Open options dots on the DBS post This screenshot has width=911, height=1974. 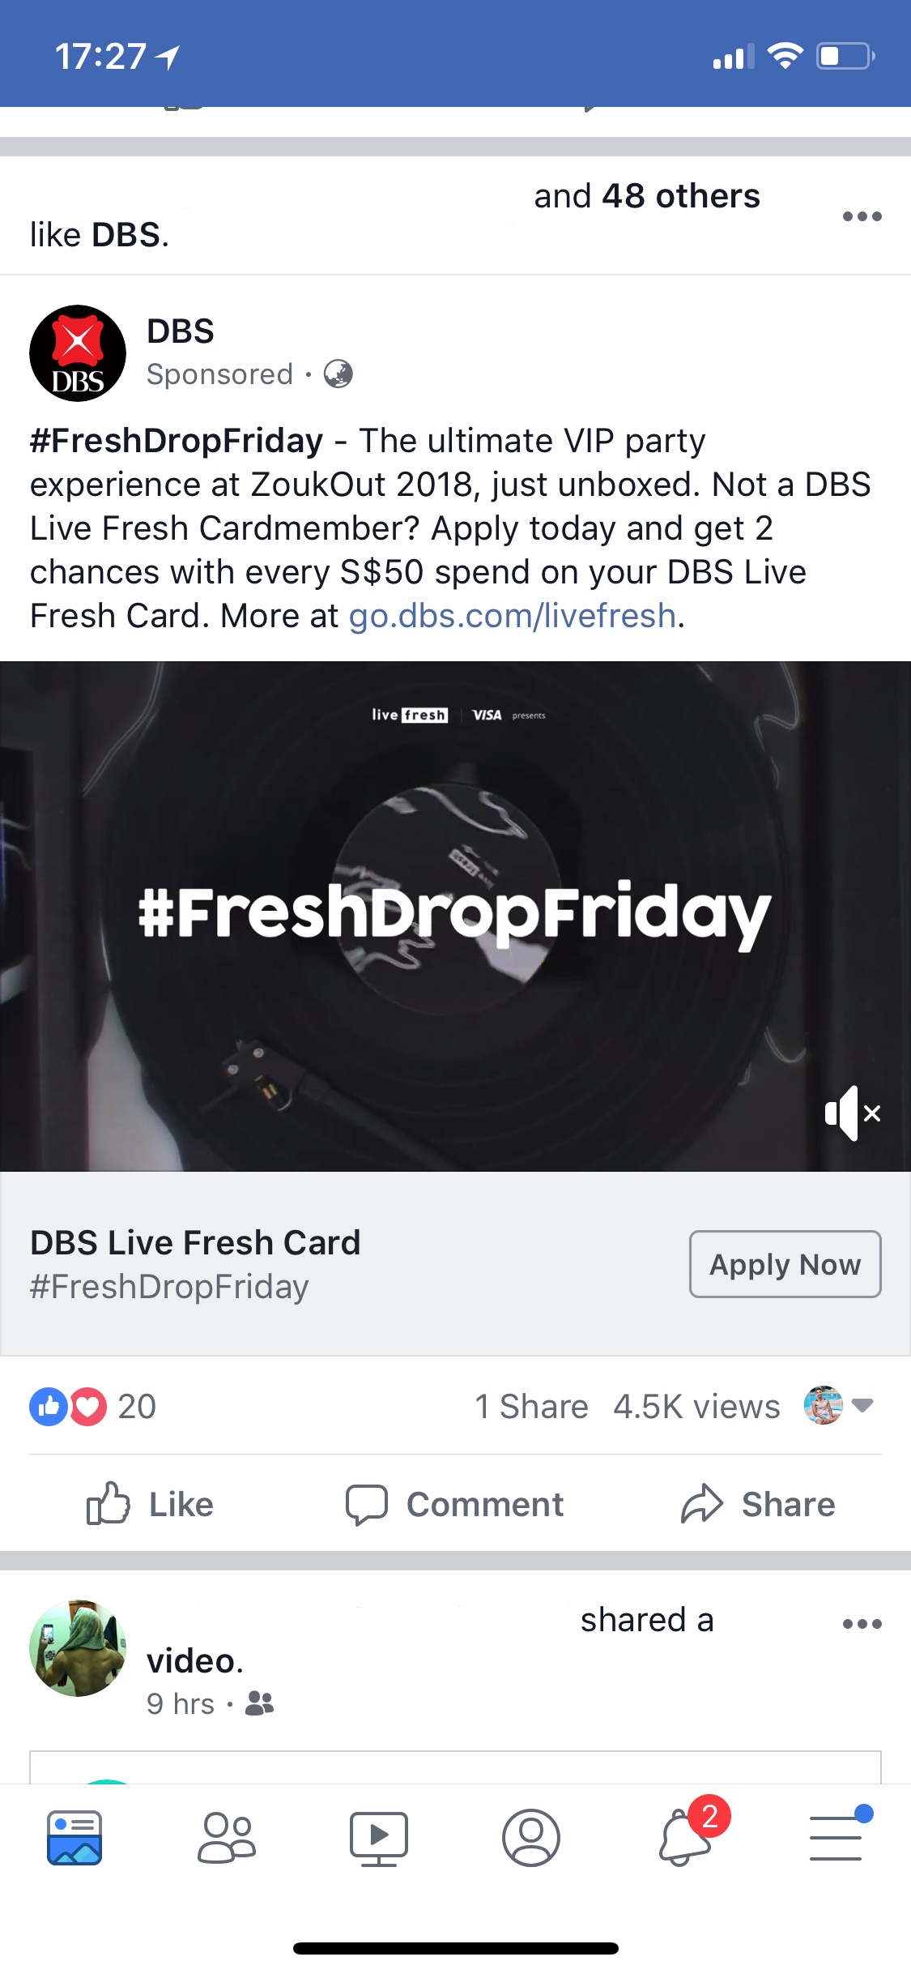point(862,216)
